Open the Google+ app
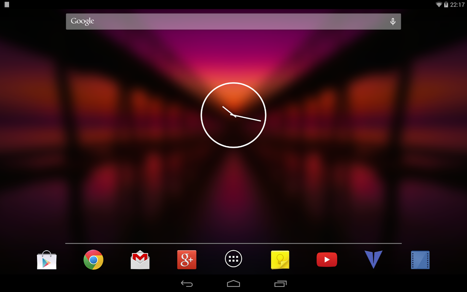This screenshot has height=292, width=467. click(187, 260)
